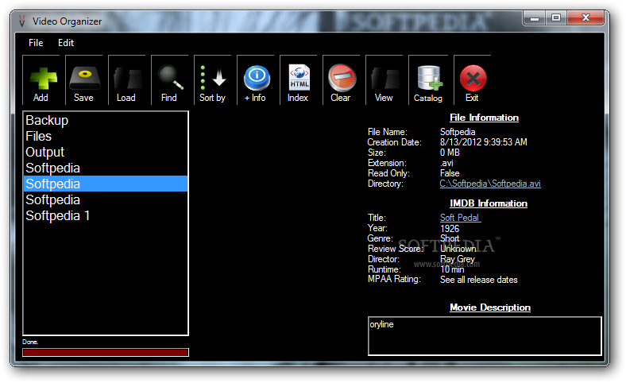Screen dimensions: 626x383
Task: Click the creation date 8/13/2012 9:39:53 AM
Action: pos(484,142)
